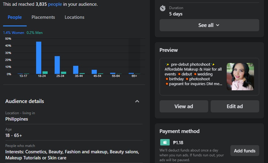Click the 0.2% Men legend label
The width and height of the screenshot is (268, 163).
(x=35, y=33)
